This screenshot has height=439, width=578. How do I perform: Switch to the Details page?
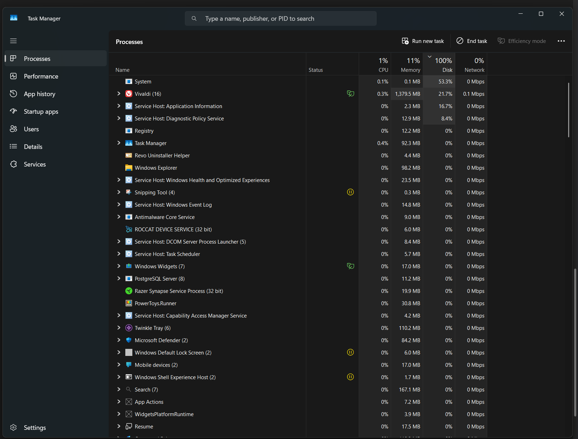pyautogui.click(x=56, y=146)
